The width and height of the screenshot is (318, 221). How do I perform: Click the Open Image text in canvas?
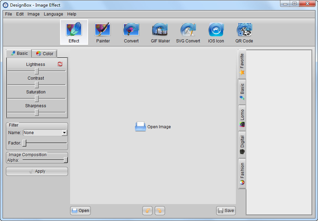point(159,127)
